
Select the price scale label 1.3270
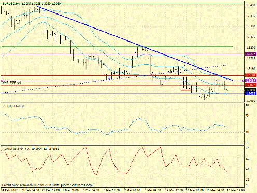pos(250,47)
